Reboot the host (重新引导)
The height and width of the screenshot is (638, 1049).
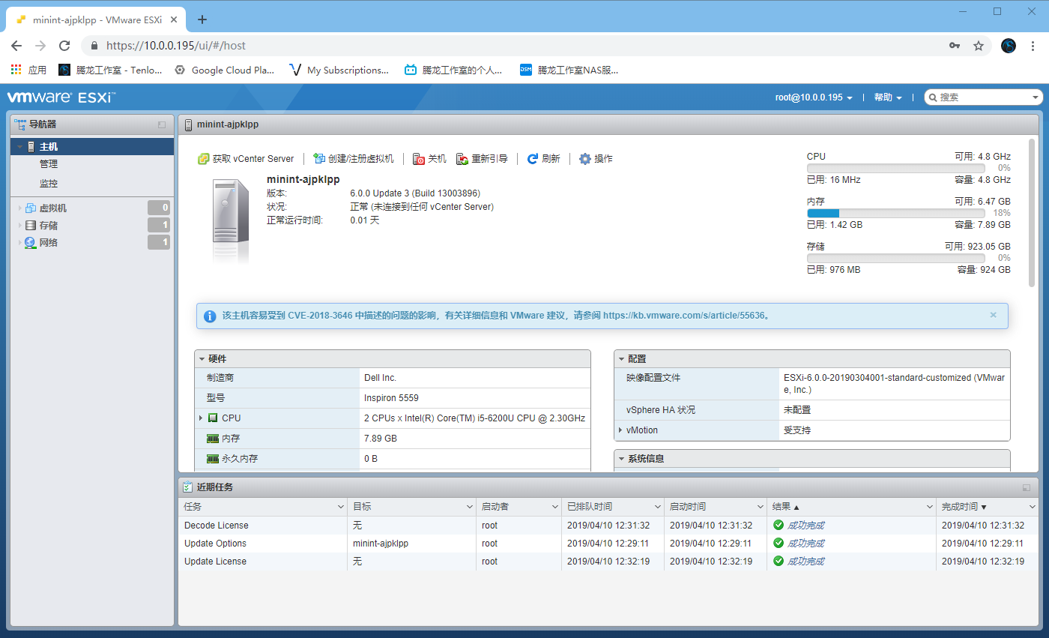coord(482,159)
